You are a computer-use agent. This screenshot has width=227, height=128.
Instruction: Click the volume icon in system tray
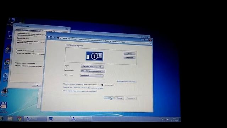[168, 119]
